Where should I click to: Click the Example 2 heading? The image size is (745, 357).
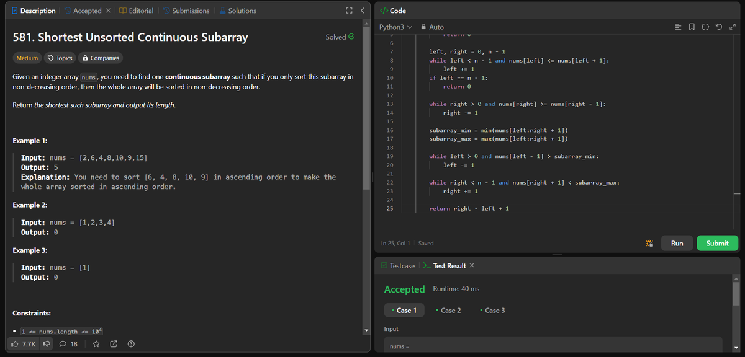30,205
